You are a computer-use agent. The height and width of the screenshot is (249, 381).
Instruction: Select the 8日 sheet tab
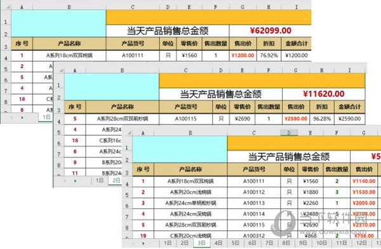click(286, 243)
